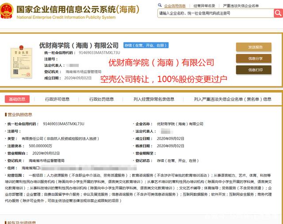Click the 类型 value 有限责任公司 text

point(60,138)
